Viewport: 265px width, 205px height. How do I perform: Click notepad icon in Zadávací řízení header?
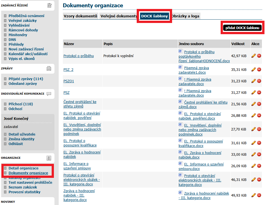(49, 5)
